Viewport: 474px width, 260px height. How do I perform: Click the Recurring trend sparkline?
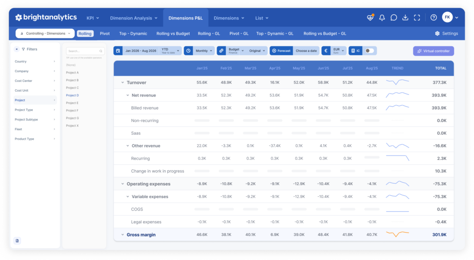[x=397, y=158]
